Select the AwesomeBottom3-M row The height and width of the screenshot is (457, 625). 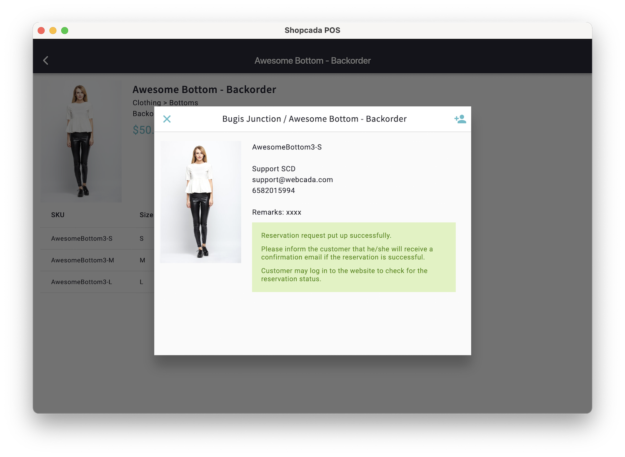click(97, 260)
